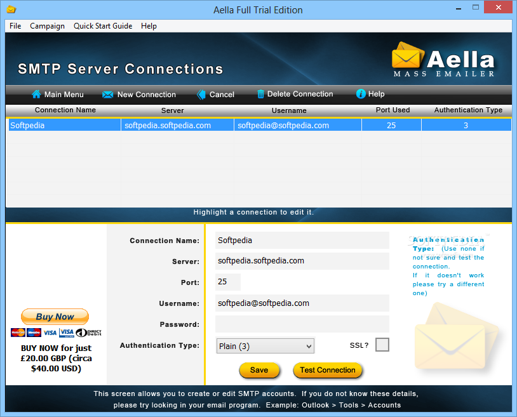Click the Save button
This screenshot has width=517, height=417.
point(259,370)
